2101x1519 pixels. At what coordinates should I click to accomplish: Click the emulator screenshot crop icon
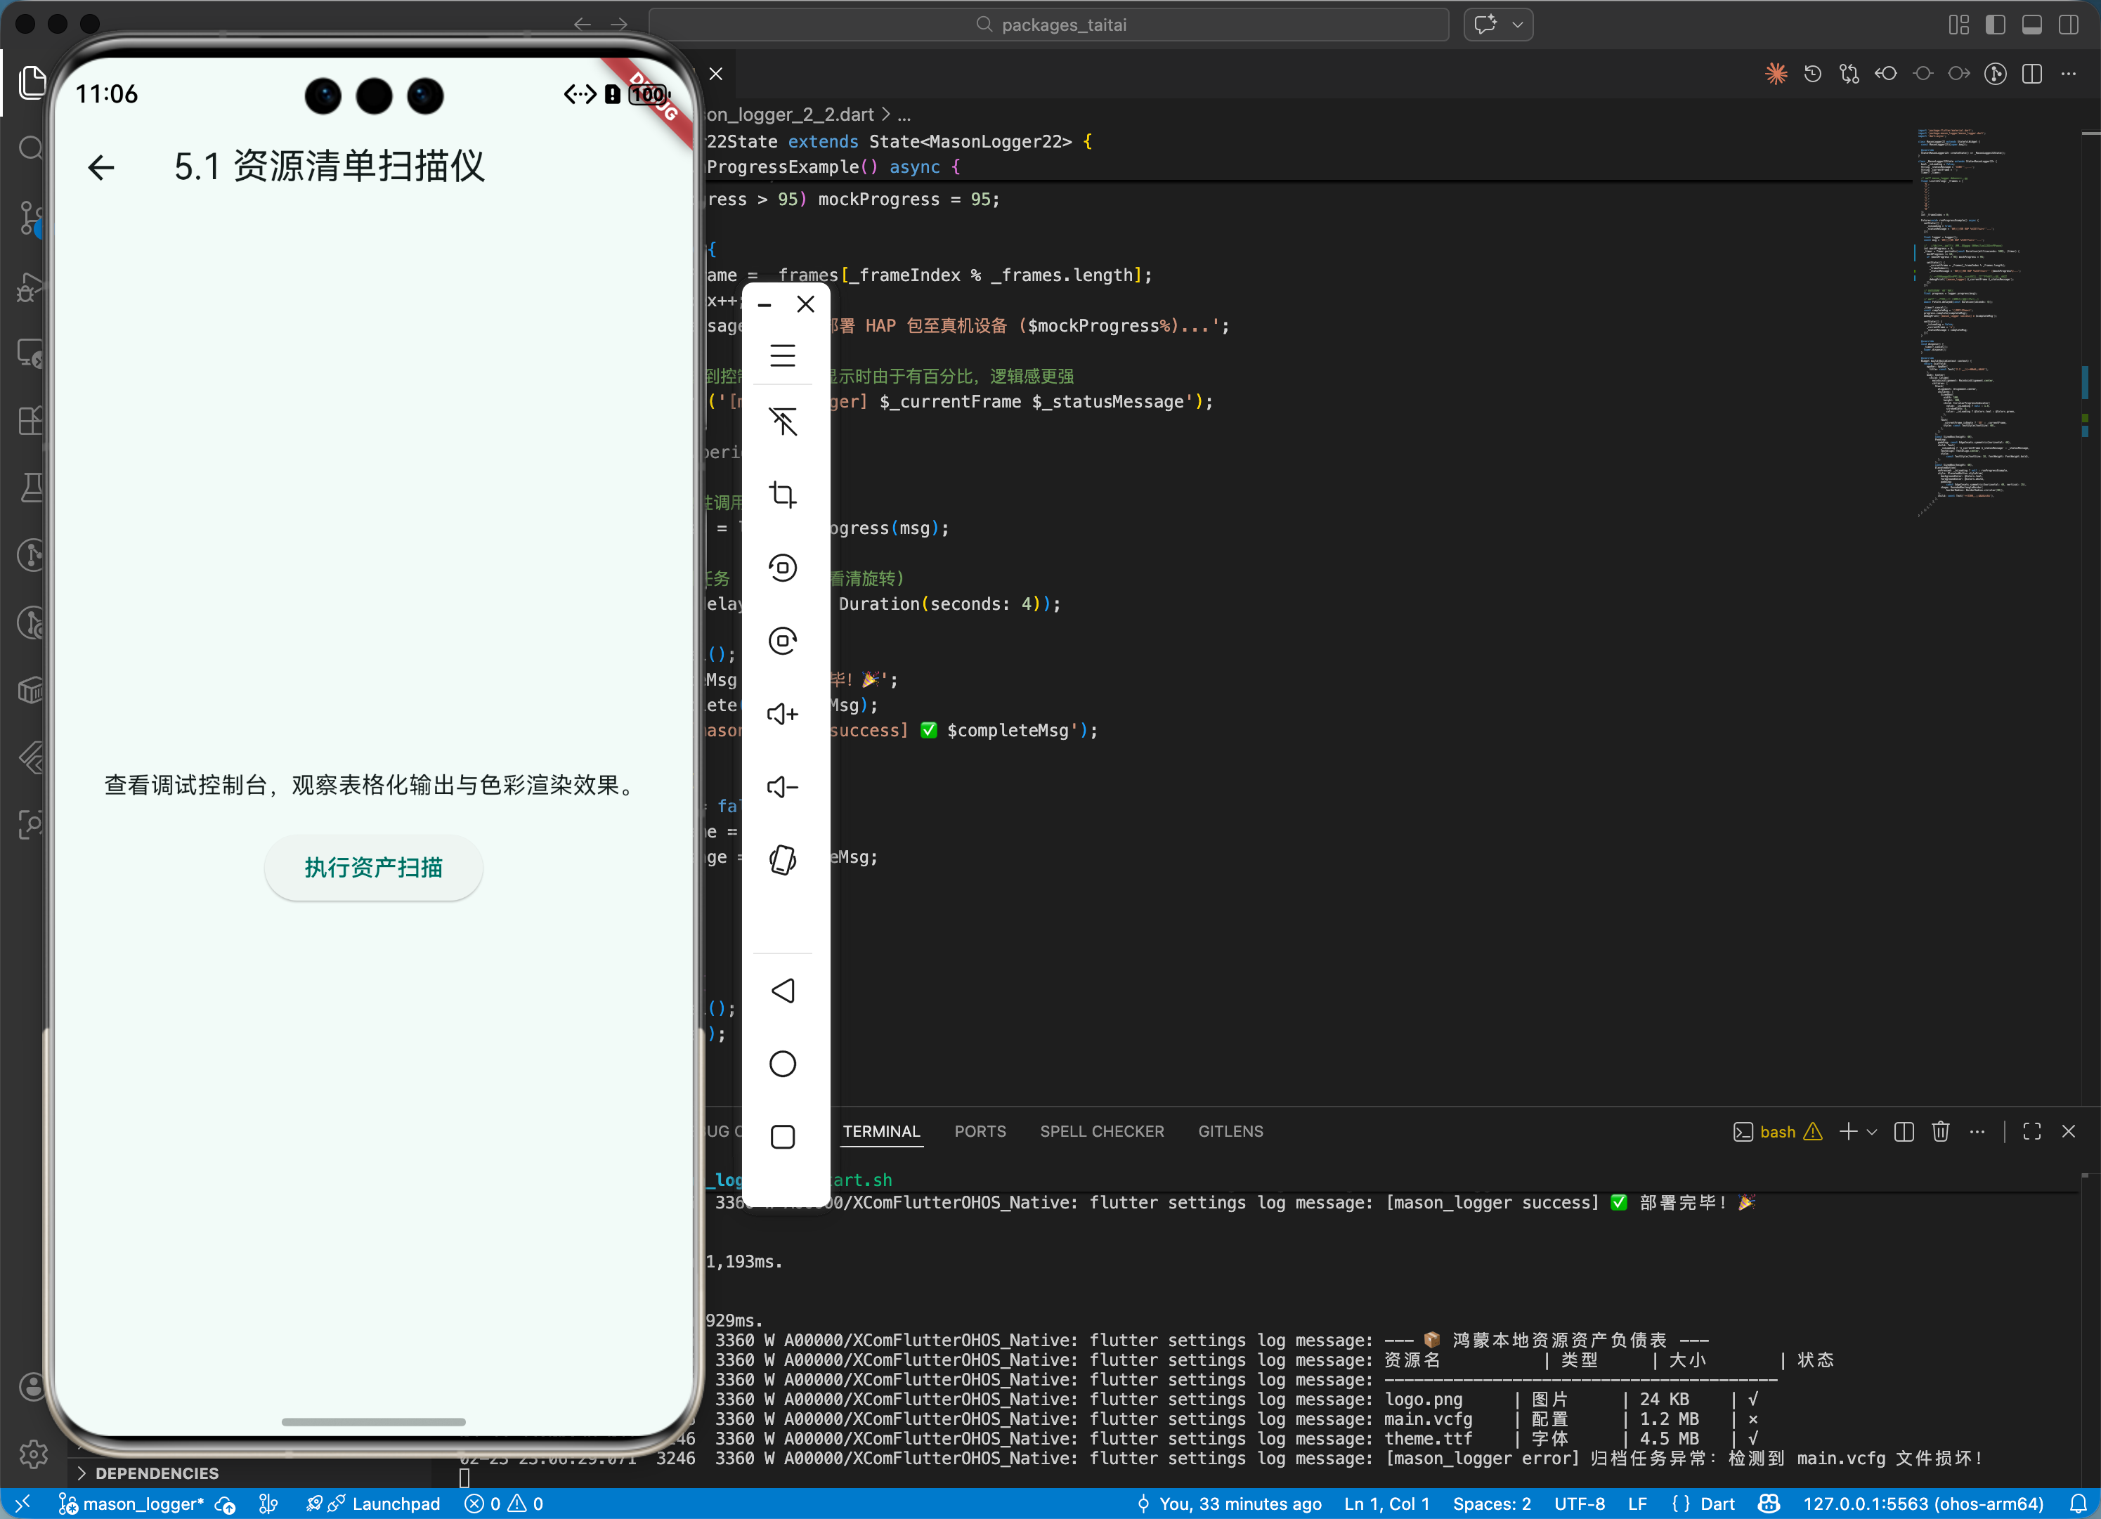coord(783,495)
